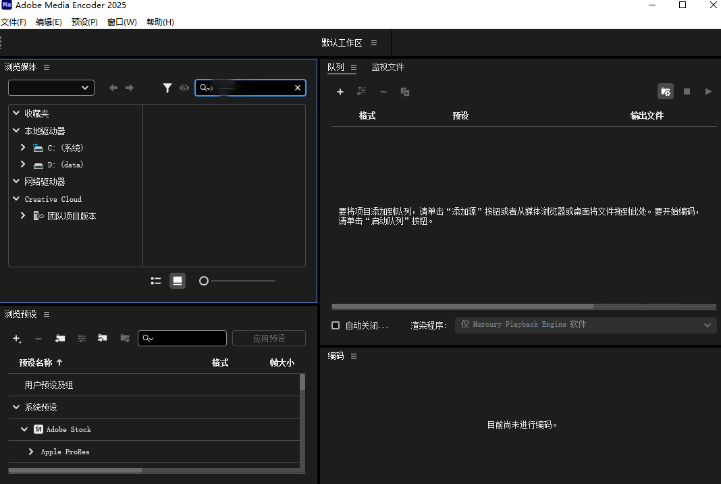Sort by 帧大小 column header
Image resolution: width=721 pixels, height=484 pixels.
pos(282,362)
